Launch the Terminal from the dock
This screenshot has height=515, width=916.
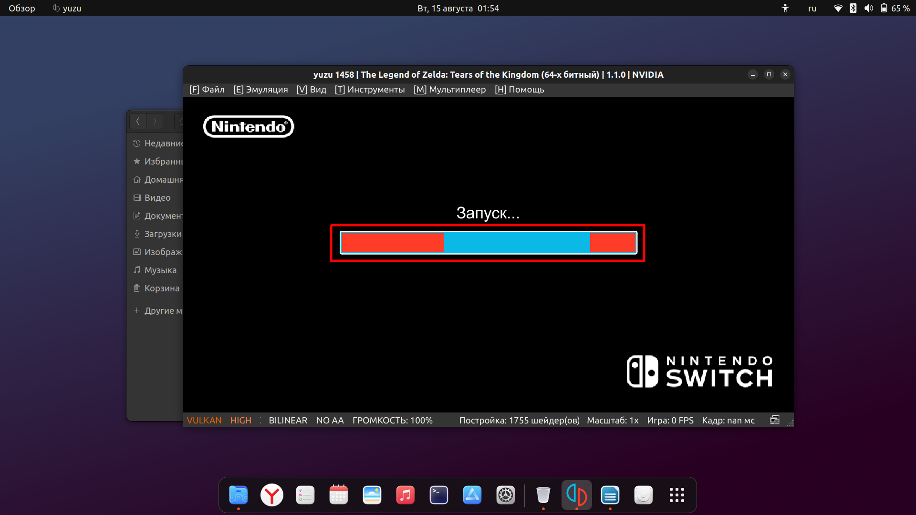click(439, 495)
